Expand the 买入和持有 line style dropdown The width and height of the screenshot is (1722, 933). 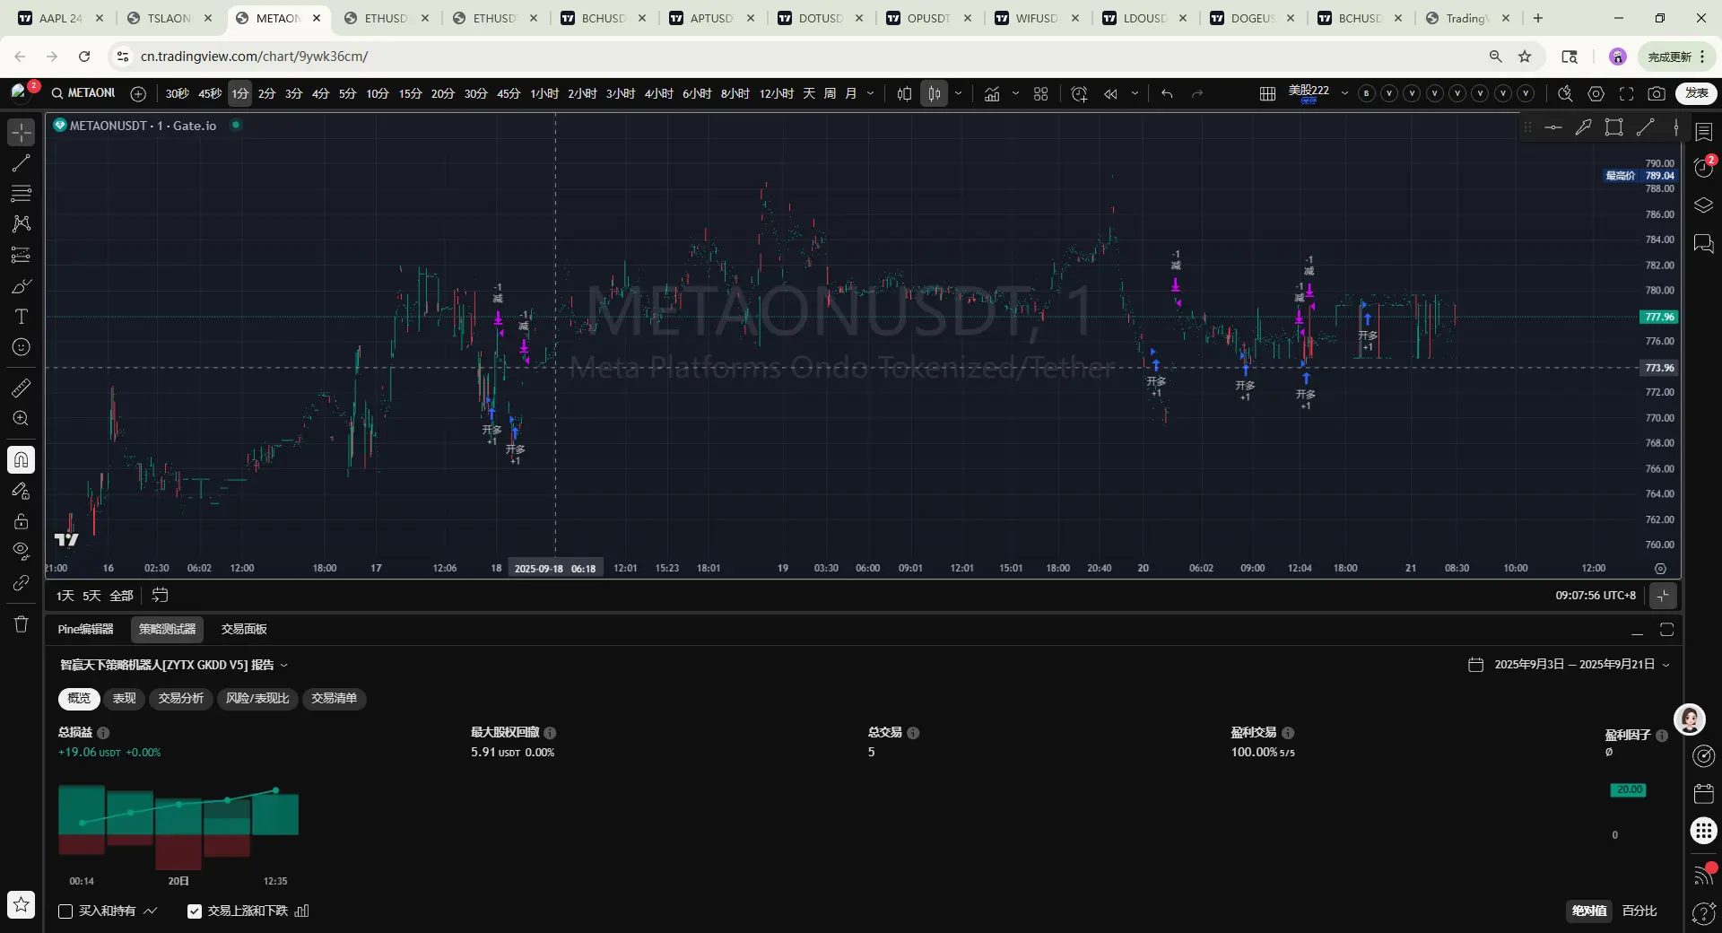pos(150,911)
